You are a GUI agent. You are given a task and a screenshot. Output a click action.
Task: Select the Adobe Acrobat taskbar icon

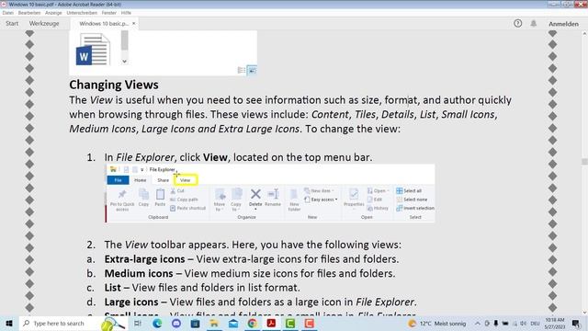(x=271, y=323)
